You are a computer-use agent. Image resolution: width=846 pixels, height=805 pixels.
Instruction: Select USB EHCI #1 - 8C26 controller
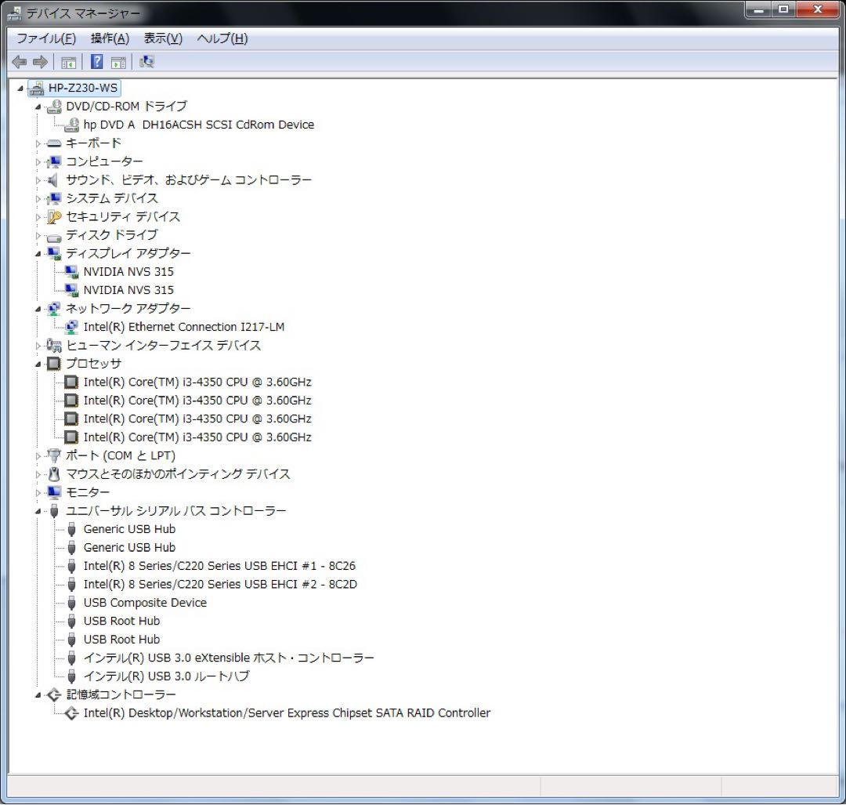click(219, 566)
